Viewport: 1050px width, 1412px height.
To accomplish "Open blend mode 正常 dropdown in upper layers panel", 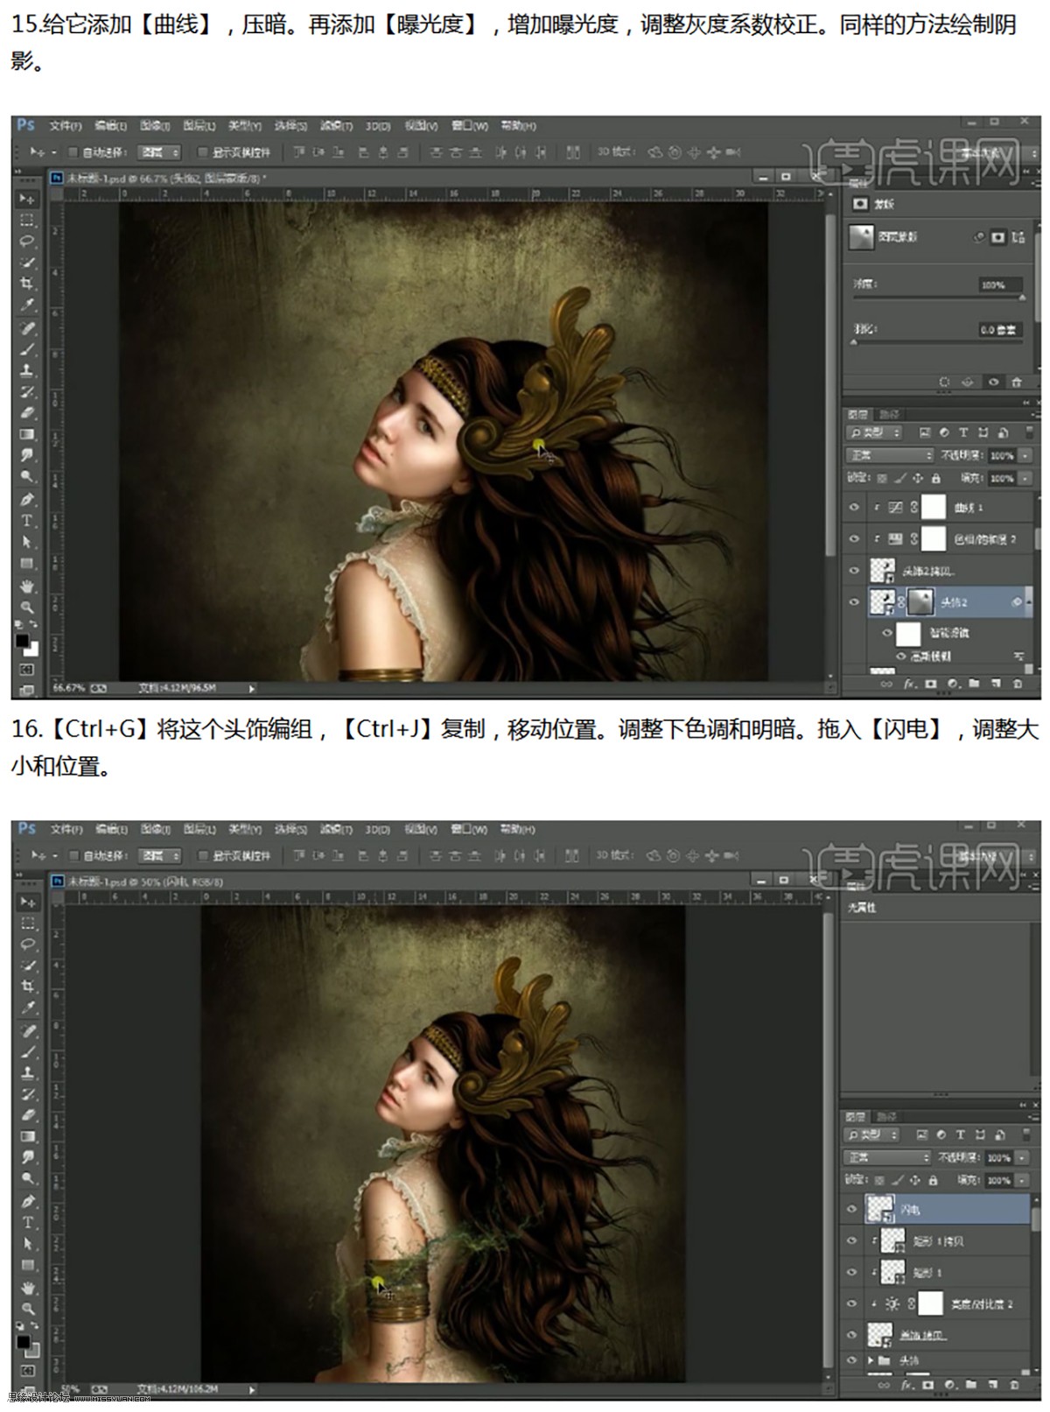I will (890, 455).
